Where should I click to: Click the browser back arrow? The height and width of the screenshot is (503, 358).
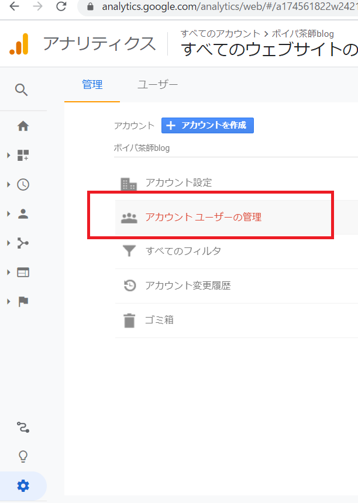tap(15, 6)
